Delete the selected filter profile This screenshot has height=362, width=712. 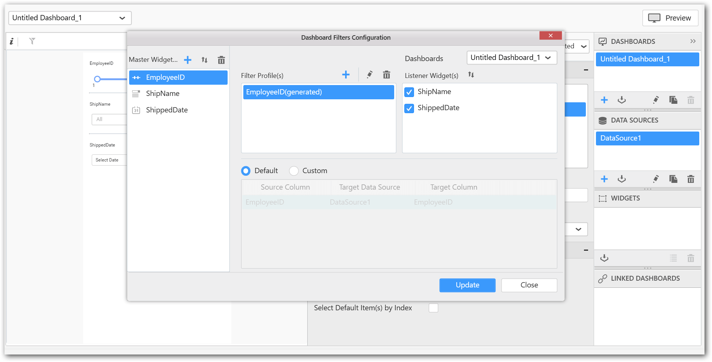point(386,75)
